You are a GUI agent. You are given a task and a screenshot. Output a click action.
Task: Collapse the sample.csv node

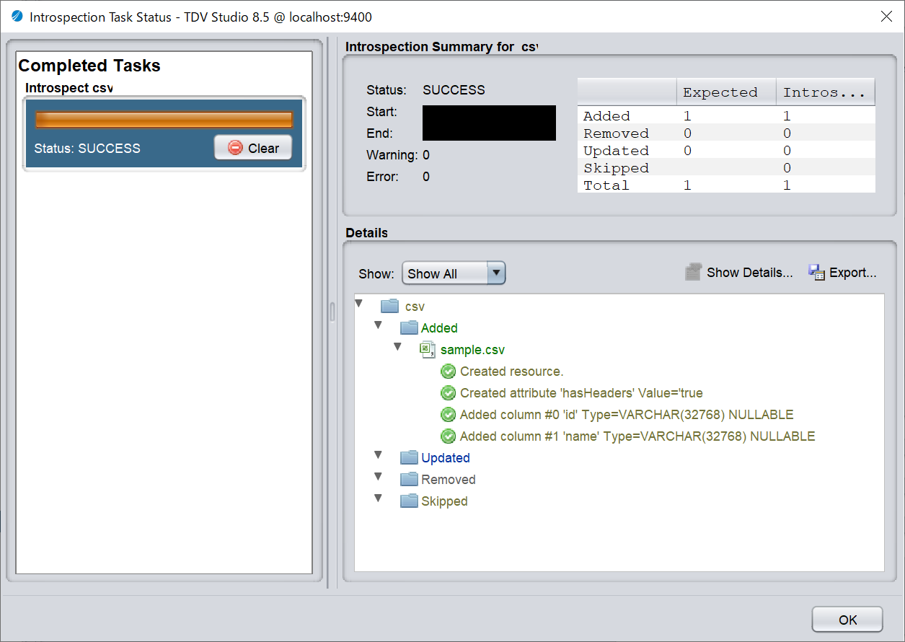click(x=397, y=347)
